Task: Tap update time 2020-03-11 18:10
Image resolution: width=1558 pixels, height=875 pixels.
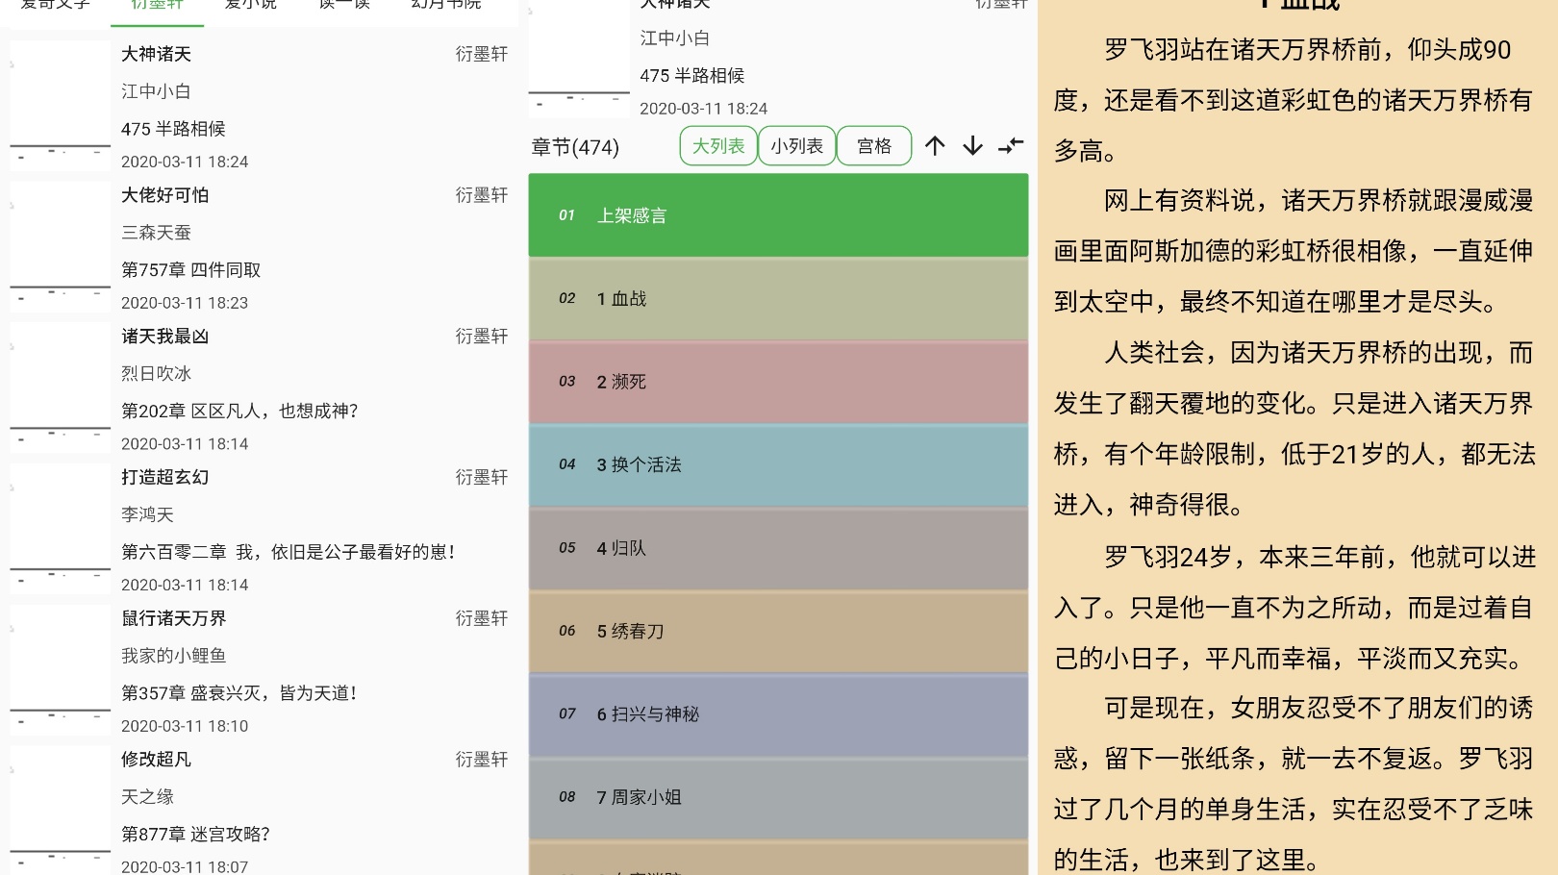Action: tap(185, 726)
